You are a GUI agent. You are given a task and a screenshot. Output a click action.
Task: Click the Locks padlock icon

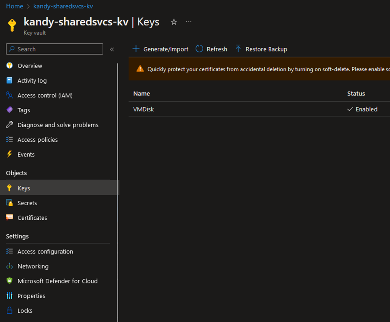pos(9,310)
